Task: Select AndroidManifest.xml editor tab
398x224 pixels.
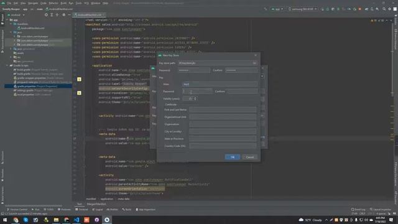Action: (89, 15)
